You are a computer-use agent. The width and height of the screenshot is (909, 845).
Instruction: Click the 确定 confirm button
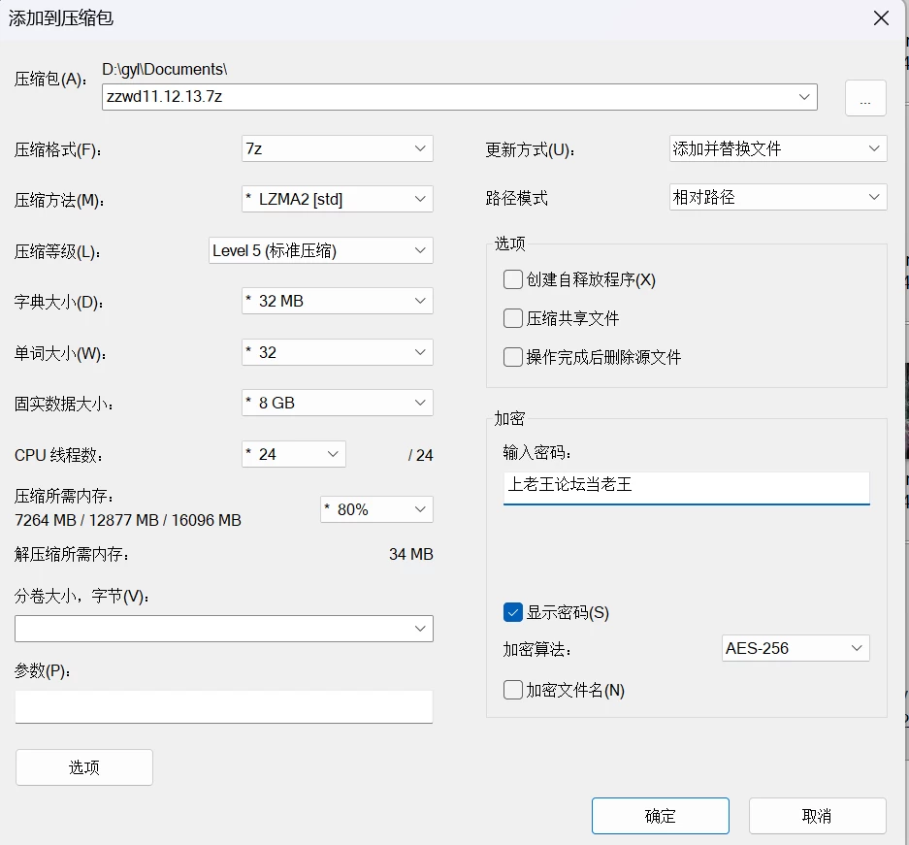[661, 816]
